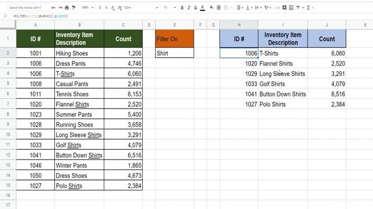Select Flannel Shirts in filtered results
Image resolution: width=373 pixels, height=209 pixels.
tap(283, 63)
